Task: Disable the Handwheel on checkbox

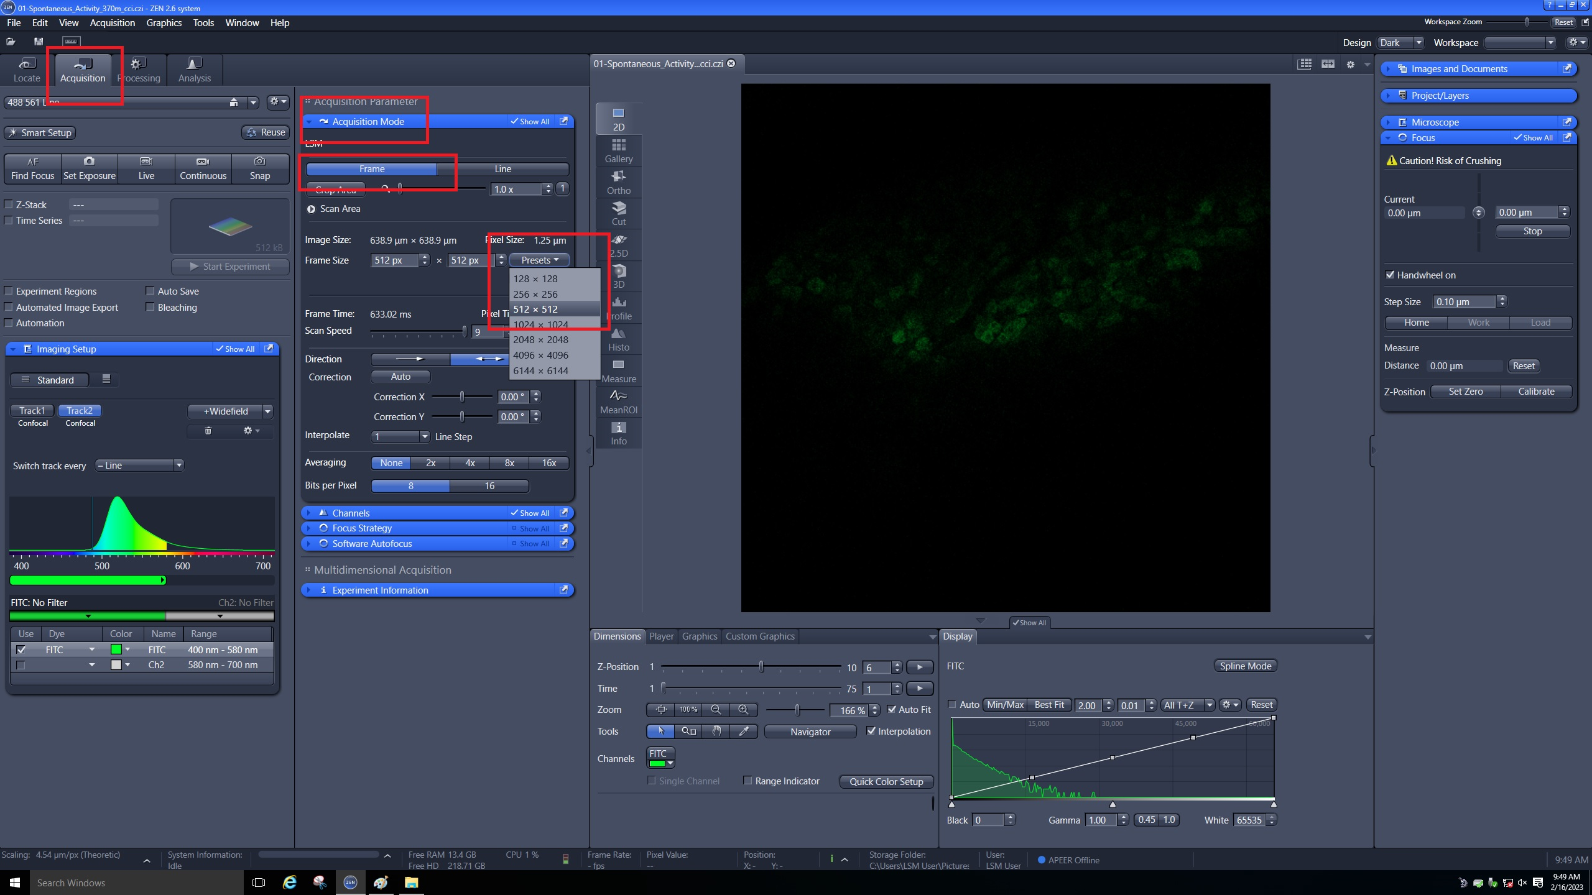Action: pyautogui.click(x=1391, y=275)
